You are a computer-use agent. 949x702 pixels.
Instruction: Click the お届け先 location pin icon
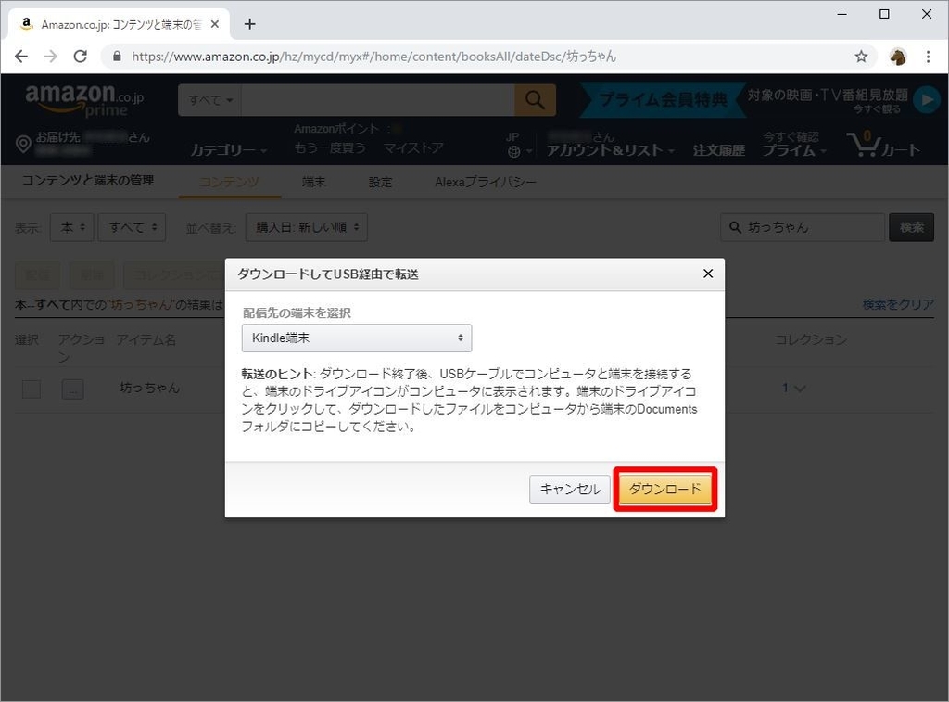tap(24, 142)
